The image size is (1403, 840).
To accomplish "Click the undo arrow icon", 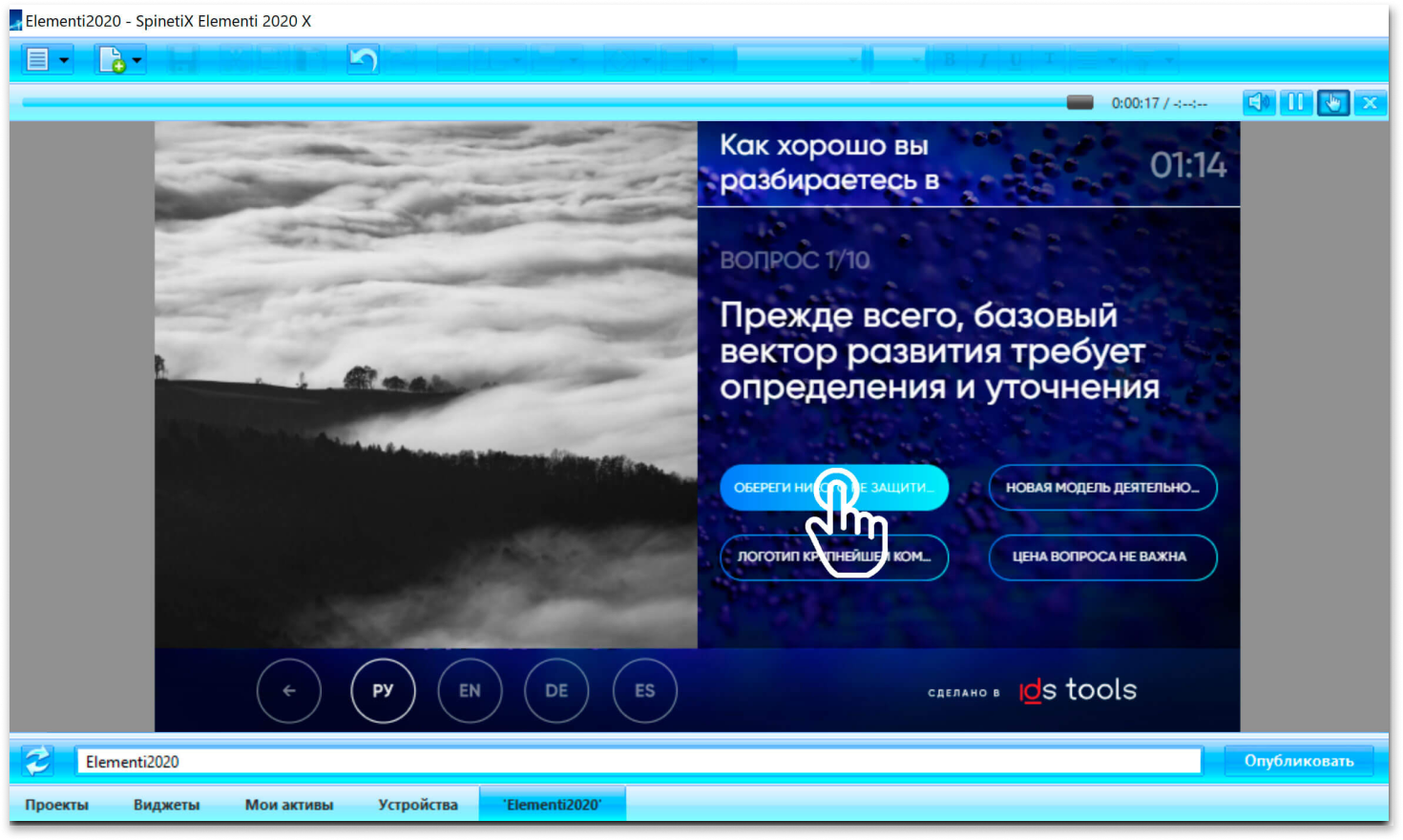I will pos(363,60).
